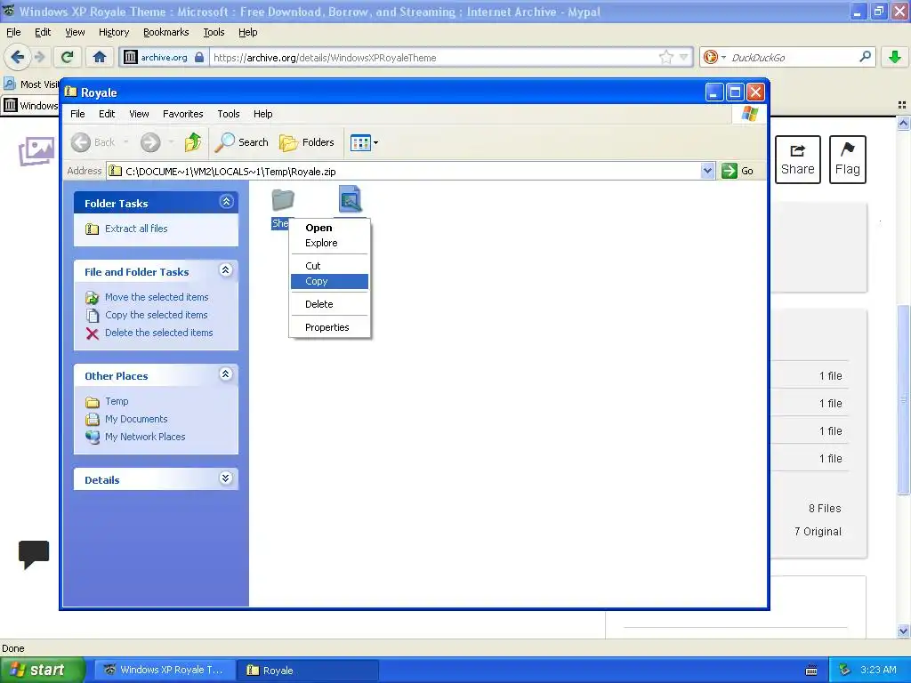Open the Views toolbar button

click(364, 142)
